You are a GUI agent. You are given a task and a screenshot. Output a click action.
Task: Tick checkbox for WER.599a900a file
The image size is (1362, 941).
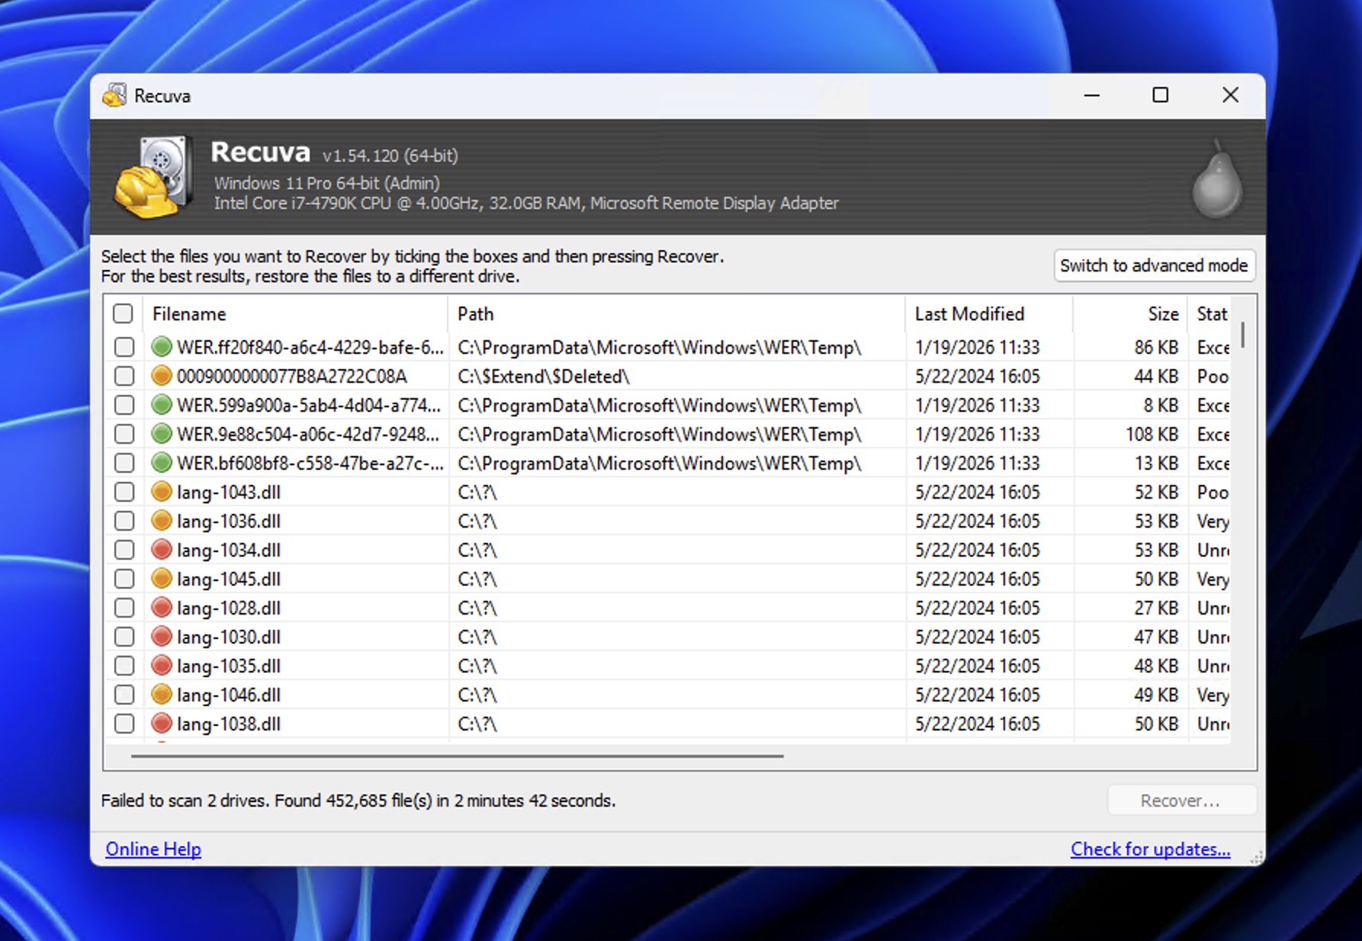coord(124,405)
